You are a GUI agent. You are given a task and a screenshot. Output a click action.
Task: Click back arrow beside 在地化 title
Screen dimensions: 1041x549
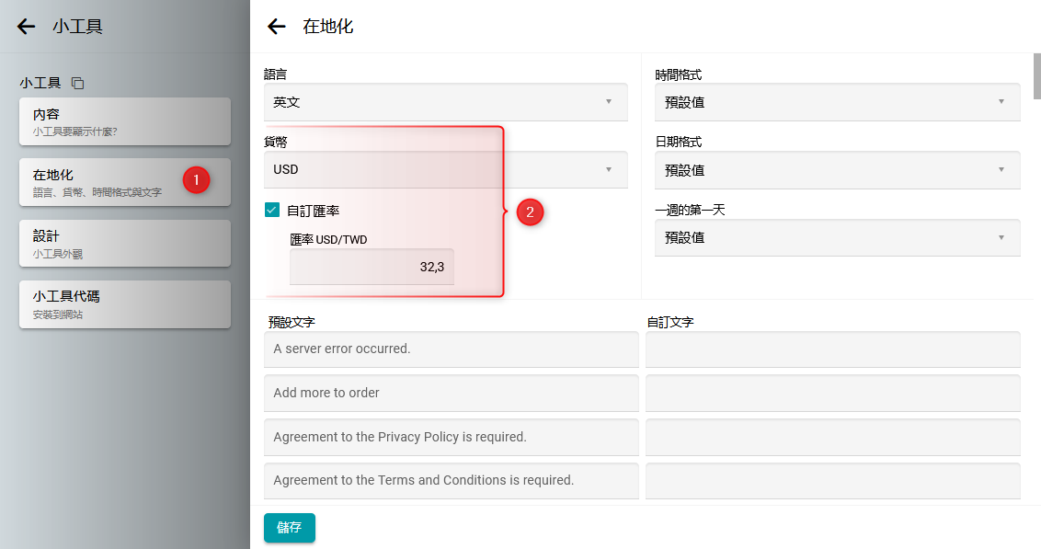(276, 27)
